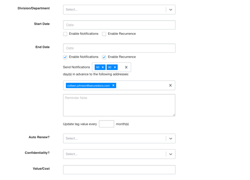
Task: Click the 'Send Notifications' label text
Action: click(76, 67)
